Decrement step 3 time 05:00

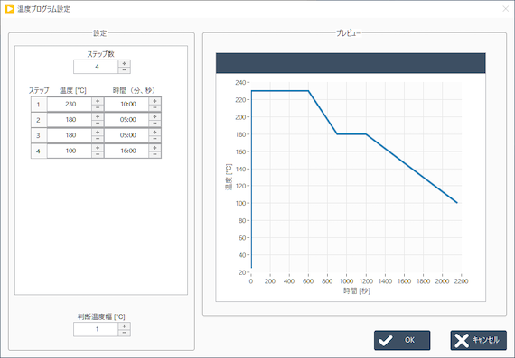(154, 139)
